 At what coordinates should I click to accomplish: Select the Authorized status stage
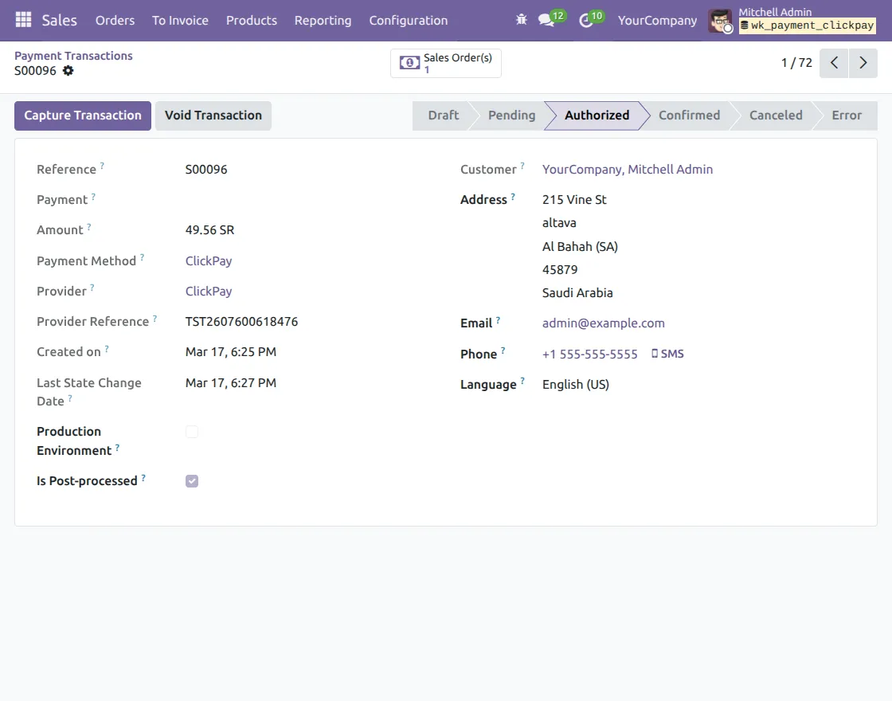pyautogui.click(x=597, y=116)
